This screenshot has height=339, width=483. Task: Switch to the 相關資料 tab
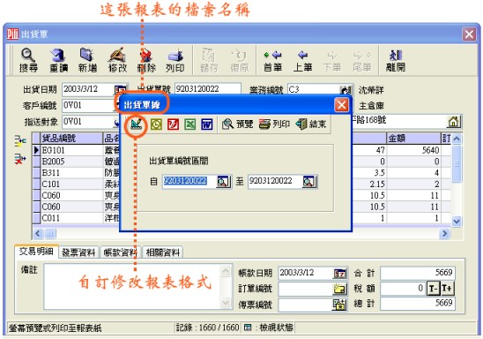163,252
